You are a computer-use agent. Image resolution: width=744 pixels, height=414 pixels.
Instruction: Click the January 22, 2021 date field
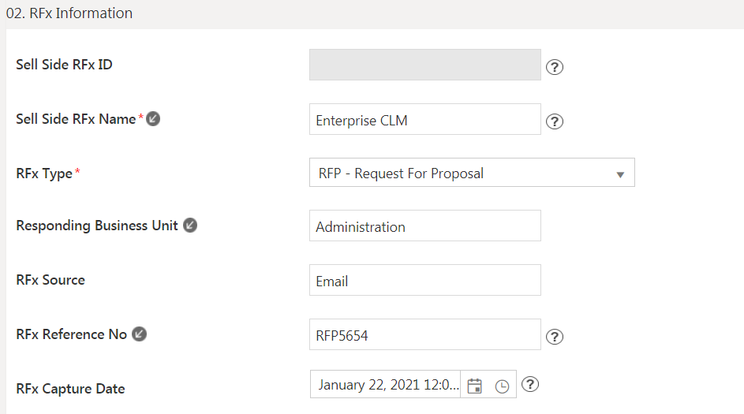[x=387, y=385]
